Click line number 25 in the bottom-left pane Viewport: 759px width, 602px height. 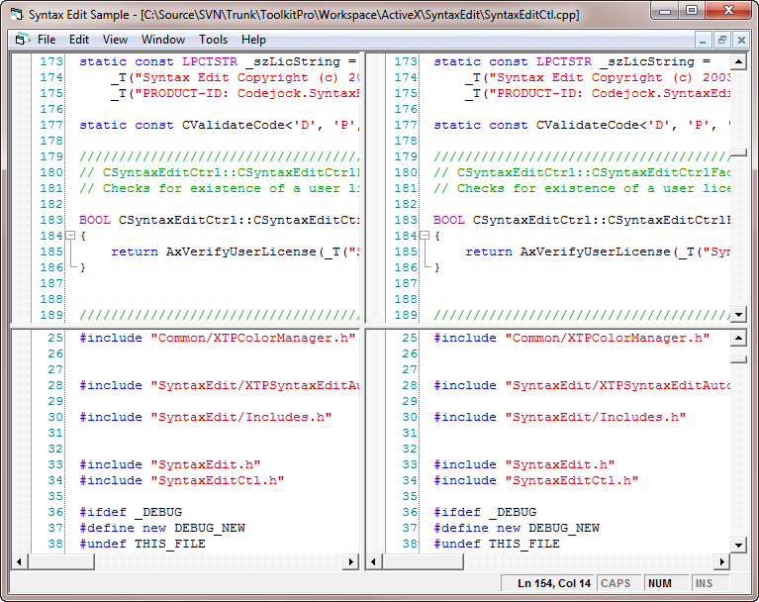(x=55, y=338)
